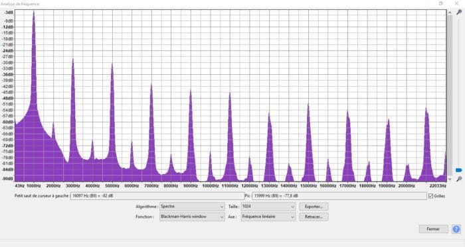Click the scrollbar up arrow beside the graph

coord(450,13)
